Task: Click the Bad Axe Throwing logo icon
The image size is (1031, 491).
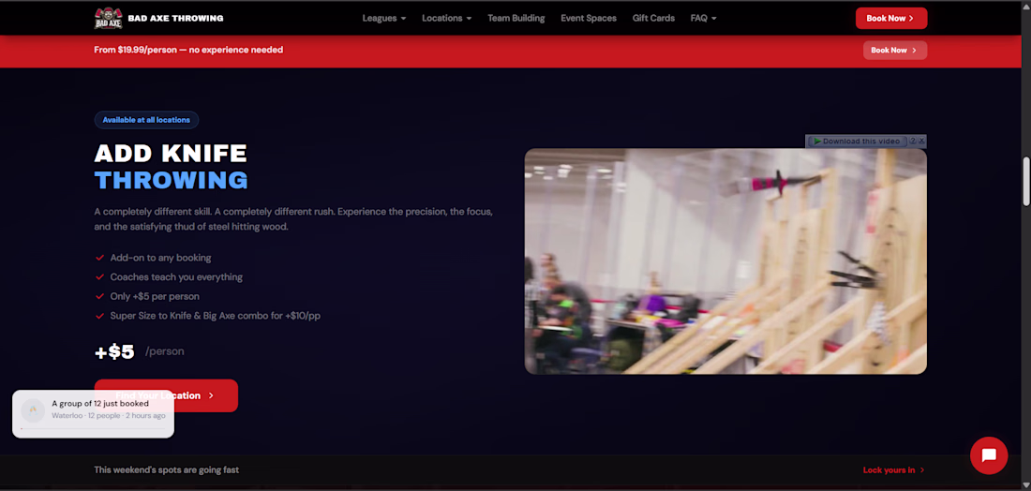Action: coord(108,18)
